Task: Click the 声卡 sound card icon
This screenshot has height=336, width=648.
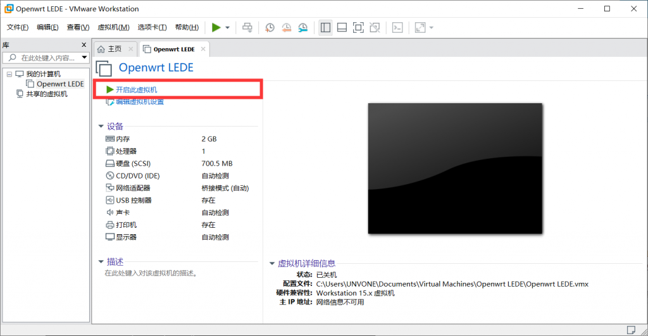Action: [110, 213]
